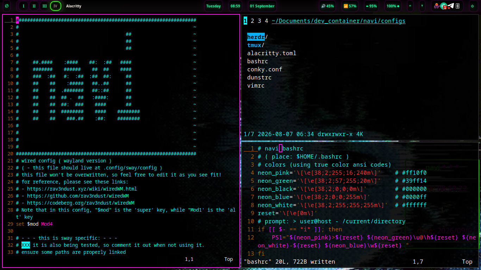
Task: Click the power button icon in the bar
Action: click(472, 6)
